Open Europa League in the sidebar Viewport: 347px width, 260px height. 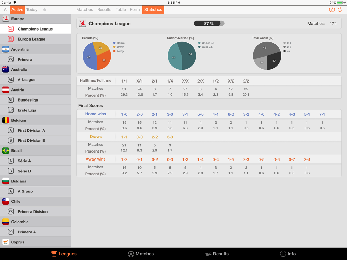[x=36, y=39]
